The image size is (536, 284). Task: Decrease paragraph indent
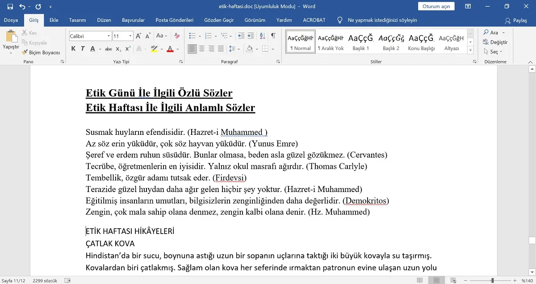241,36
